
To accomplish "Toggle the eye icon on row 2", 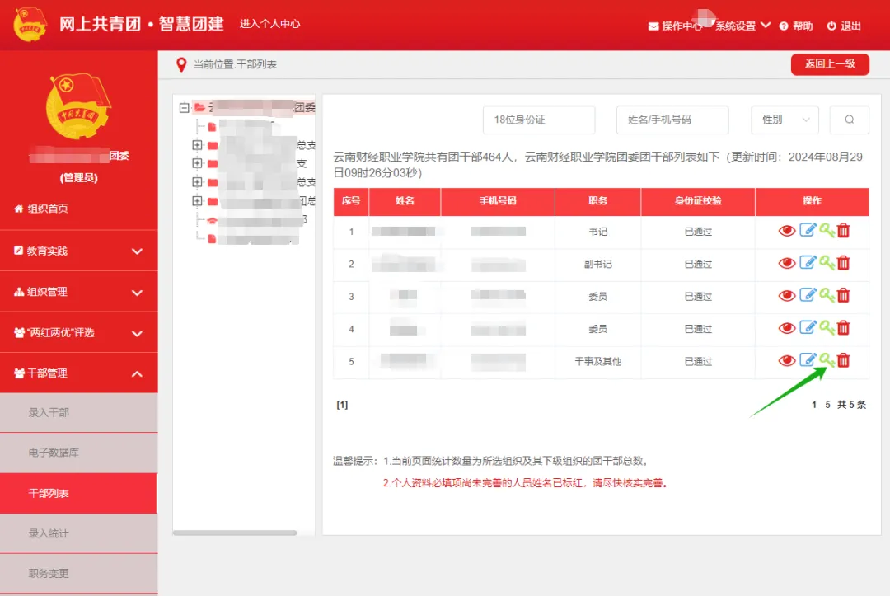I will (785, 262).
